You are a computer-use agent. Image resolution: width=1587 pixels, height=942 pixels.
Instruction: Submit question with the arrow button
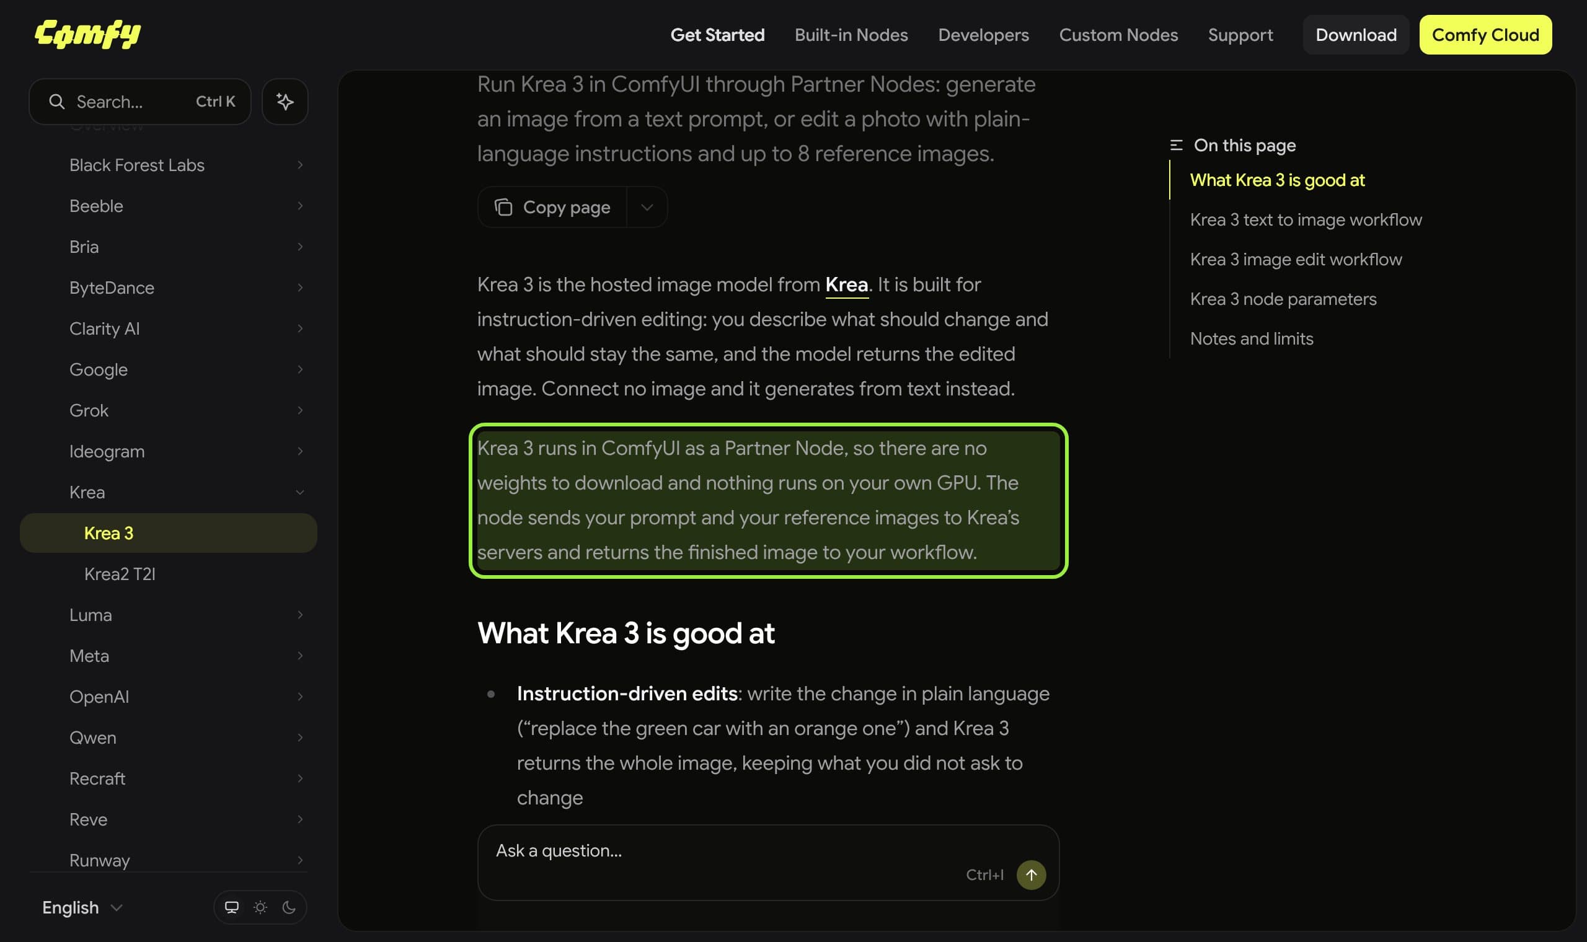click(x=1031, y=874)
